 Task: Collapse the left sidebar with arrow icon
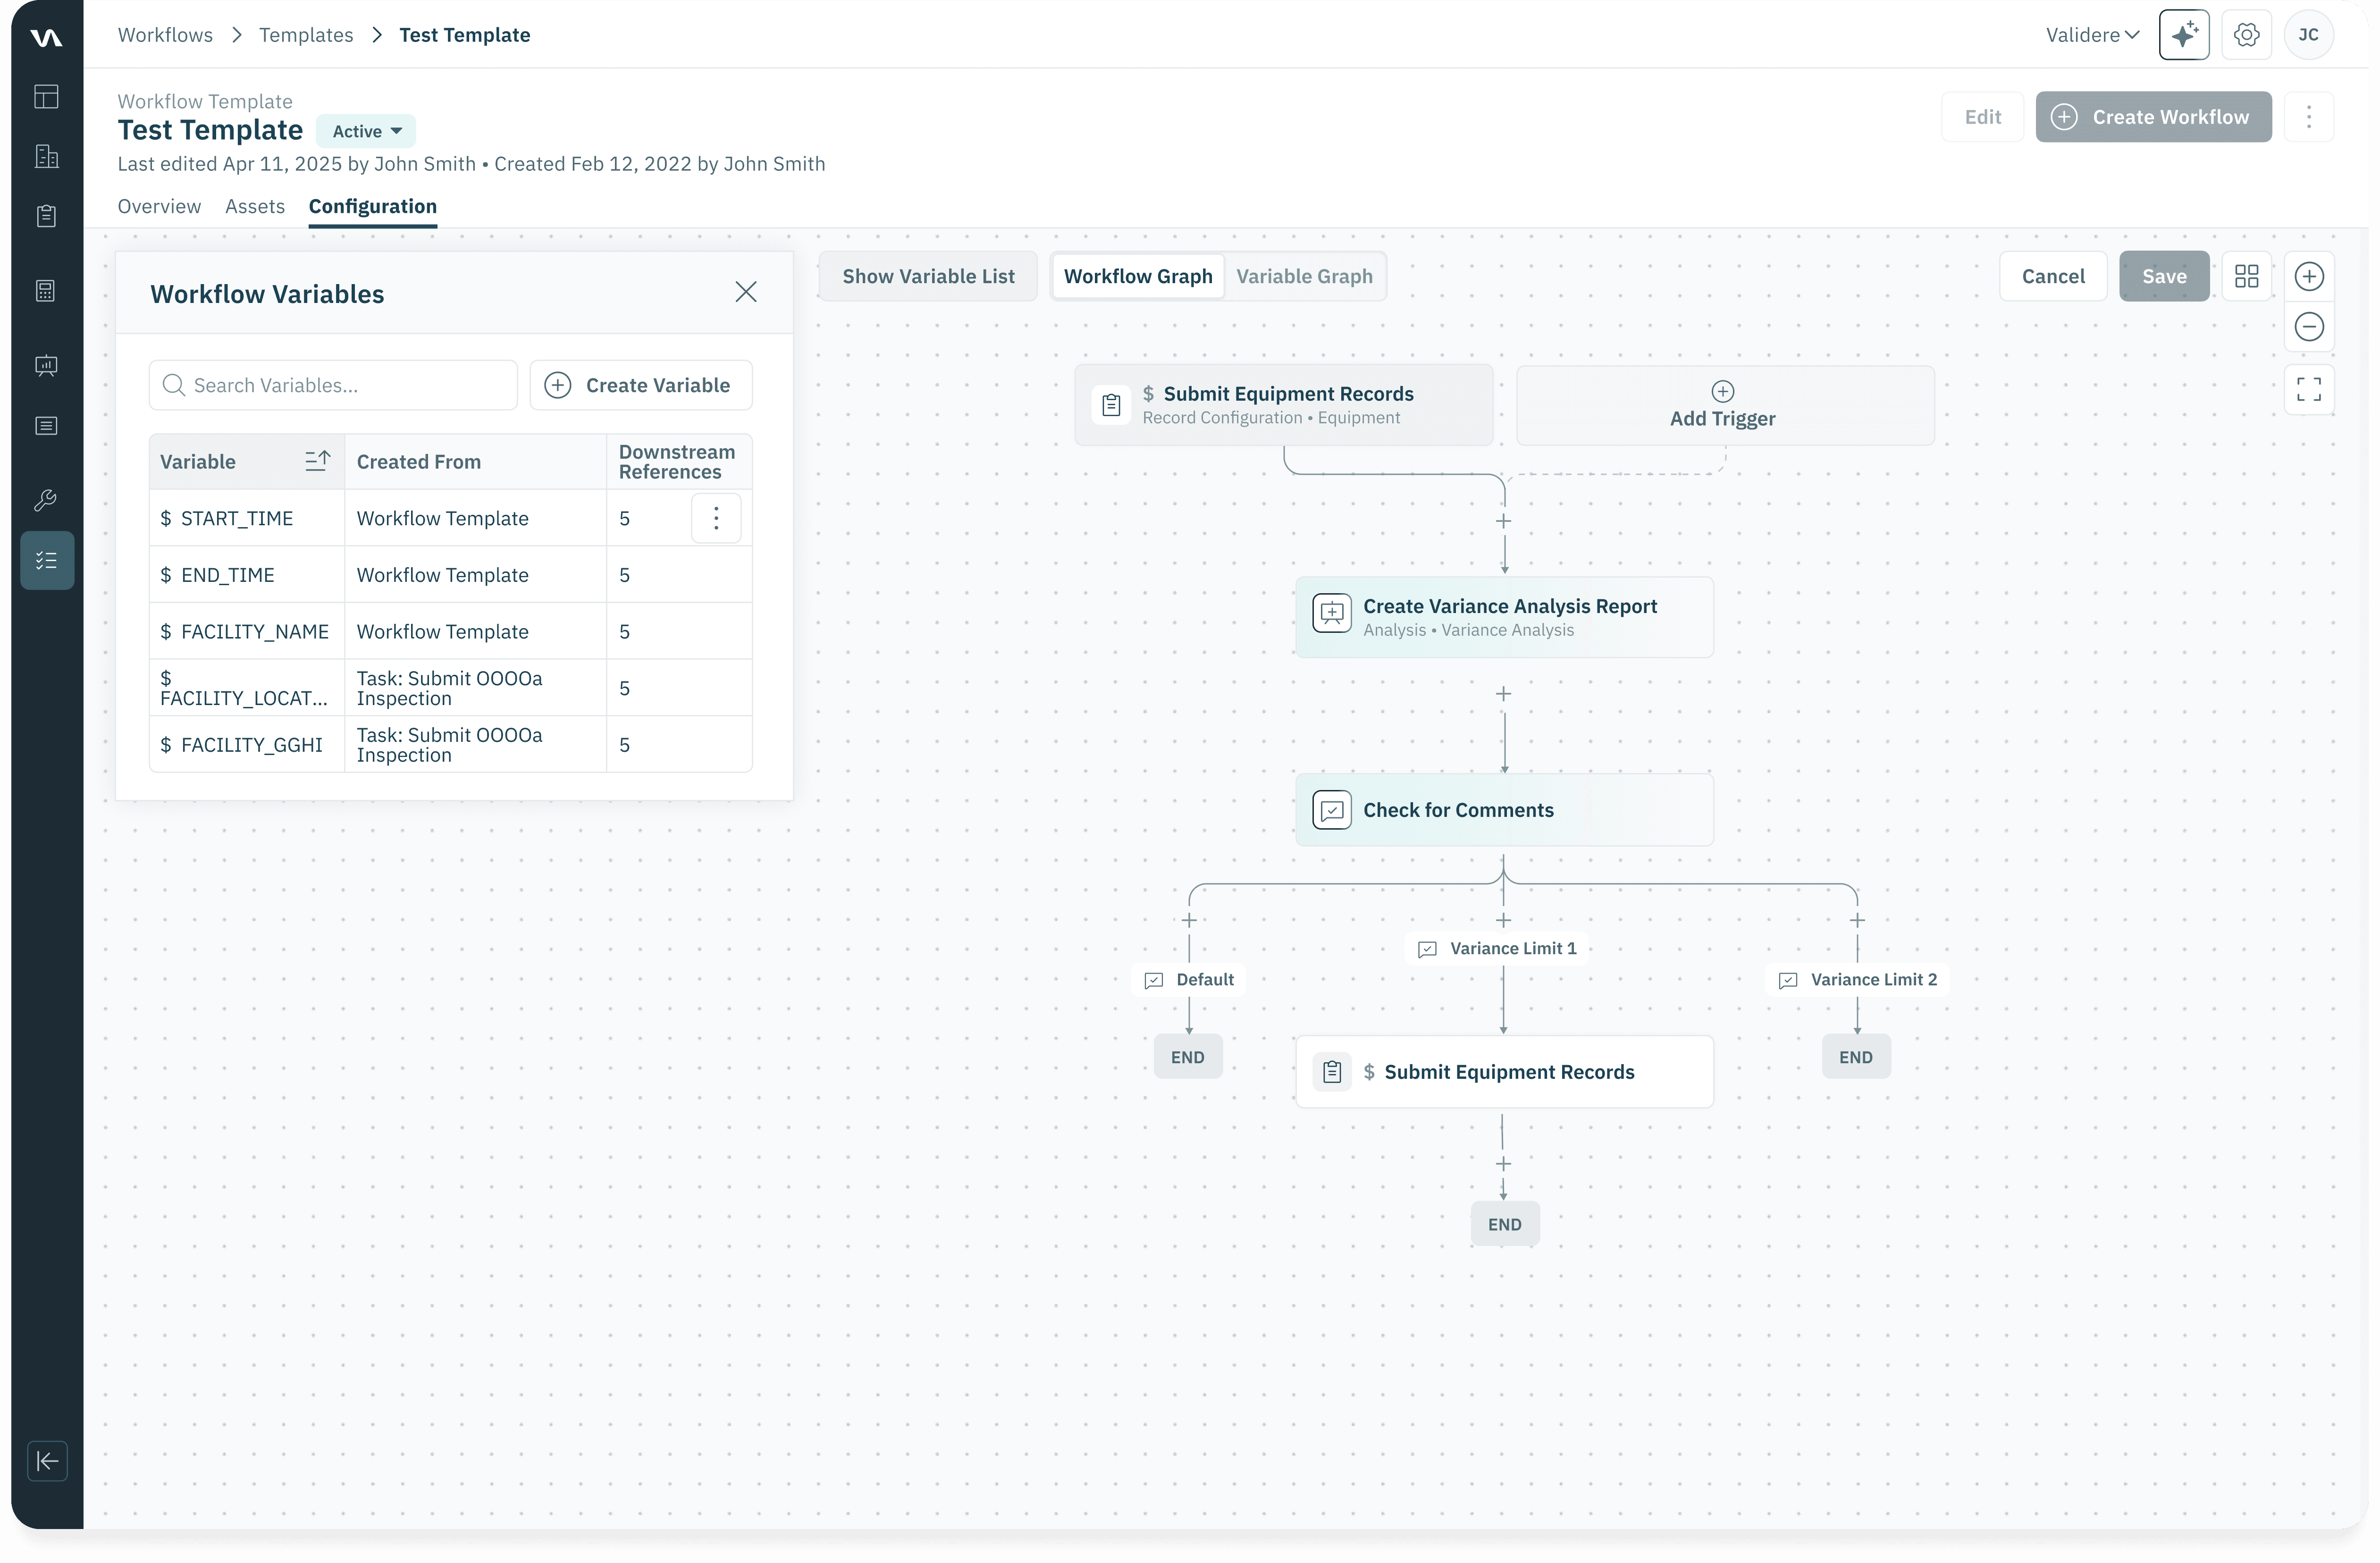47,1461
